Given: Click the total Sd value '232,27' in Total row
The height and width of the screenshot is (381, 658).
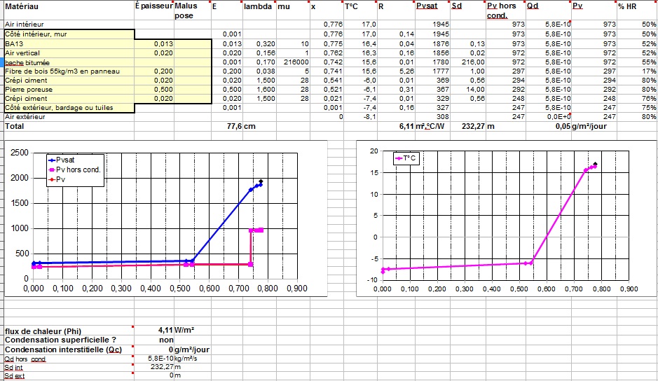Looking at the screenshot, I should coord(468,126).
